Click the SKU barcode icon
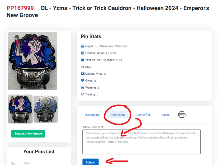 [83, 67]
